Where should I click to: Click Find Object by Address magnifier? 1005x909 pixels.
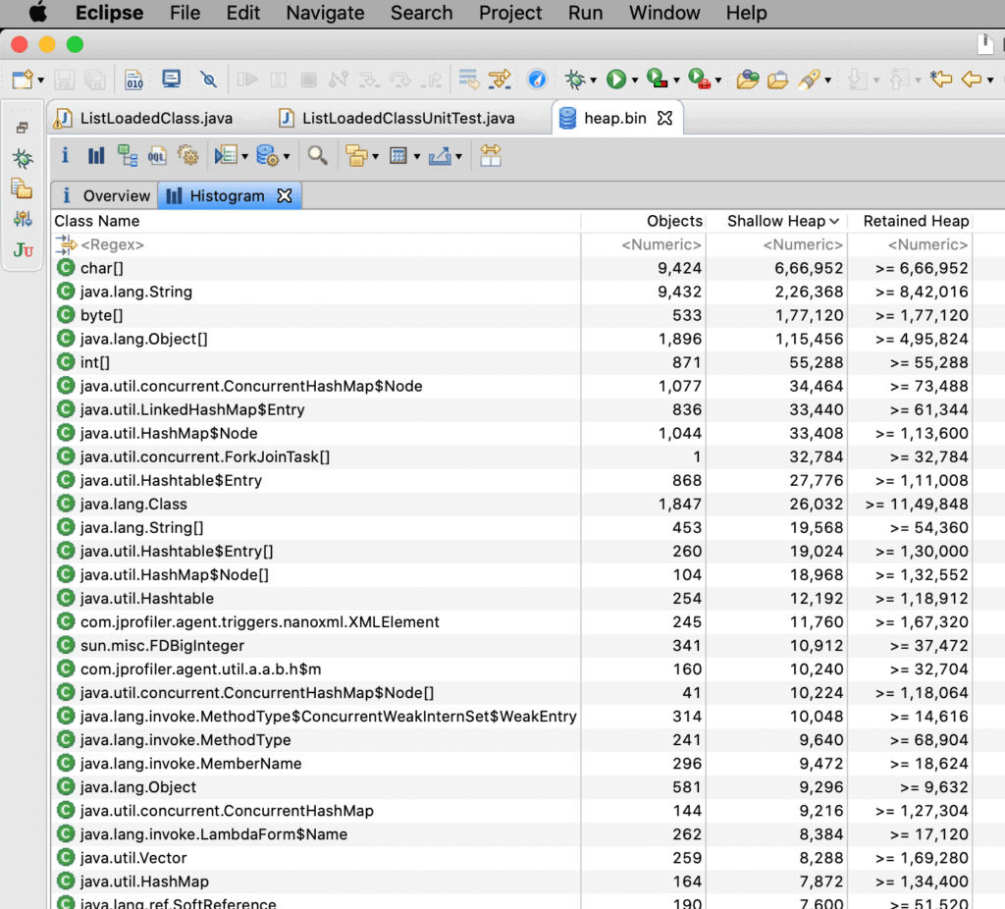317,155
